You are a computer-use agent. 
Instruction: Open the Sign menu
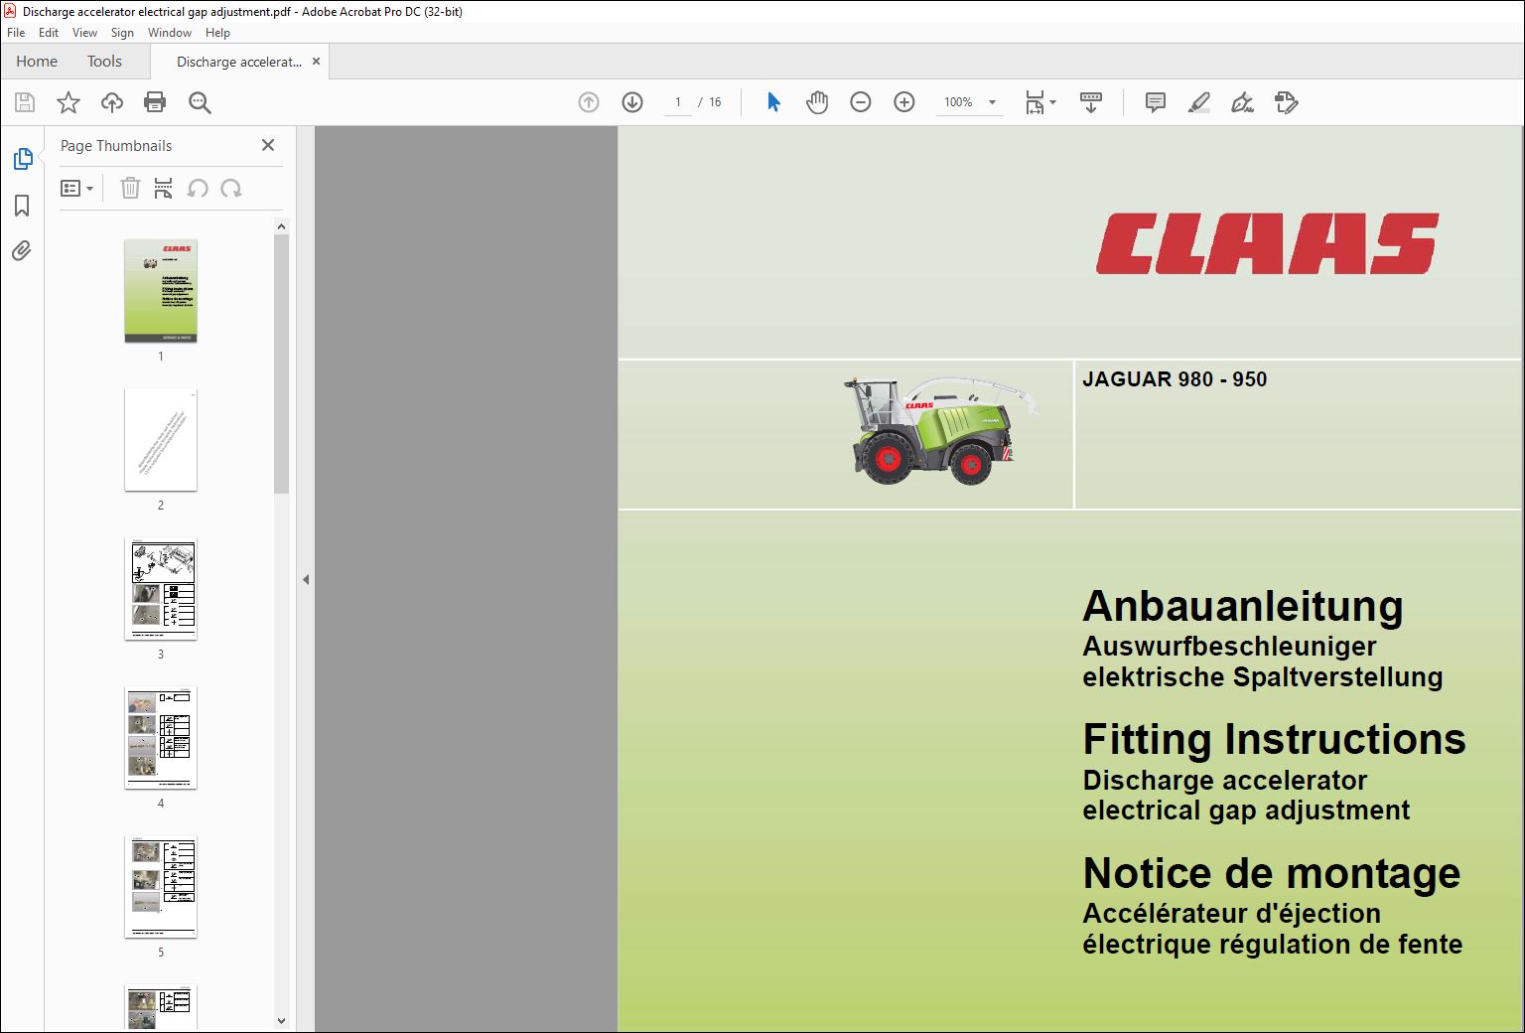(122, 33)
